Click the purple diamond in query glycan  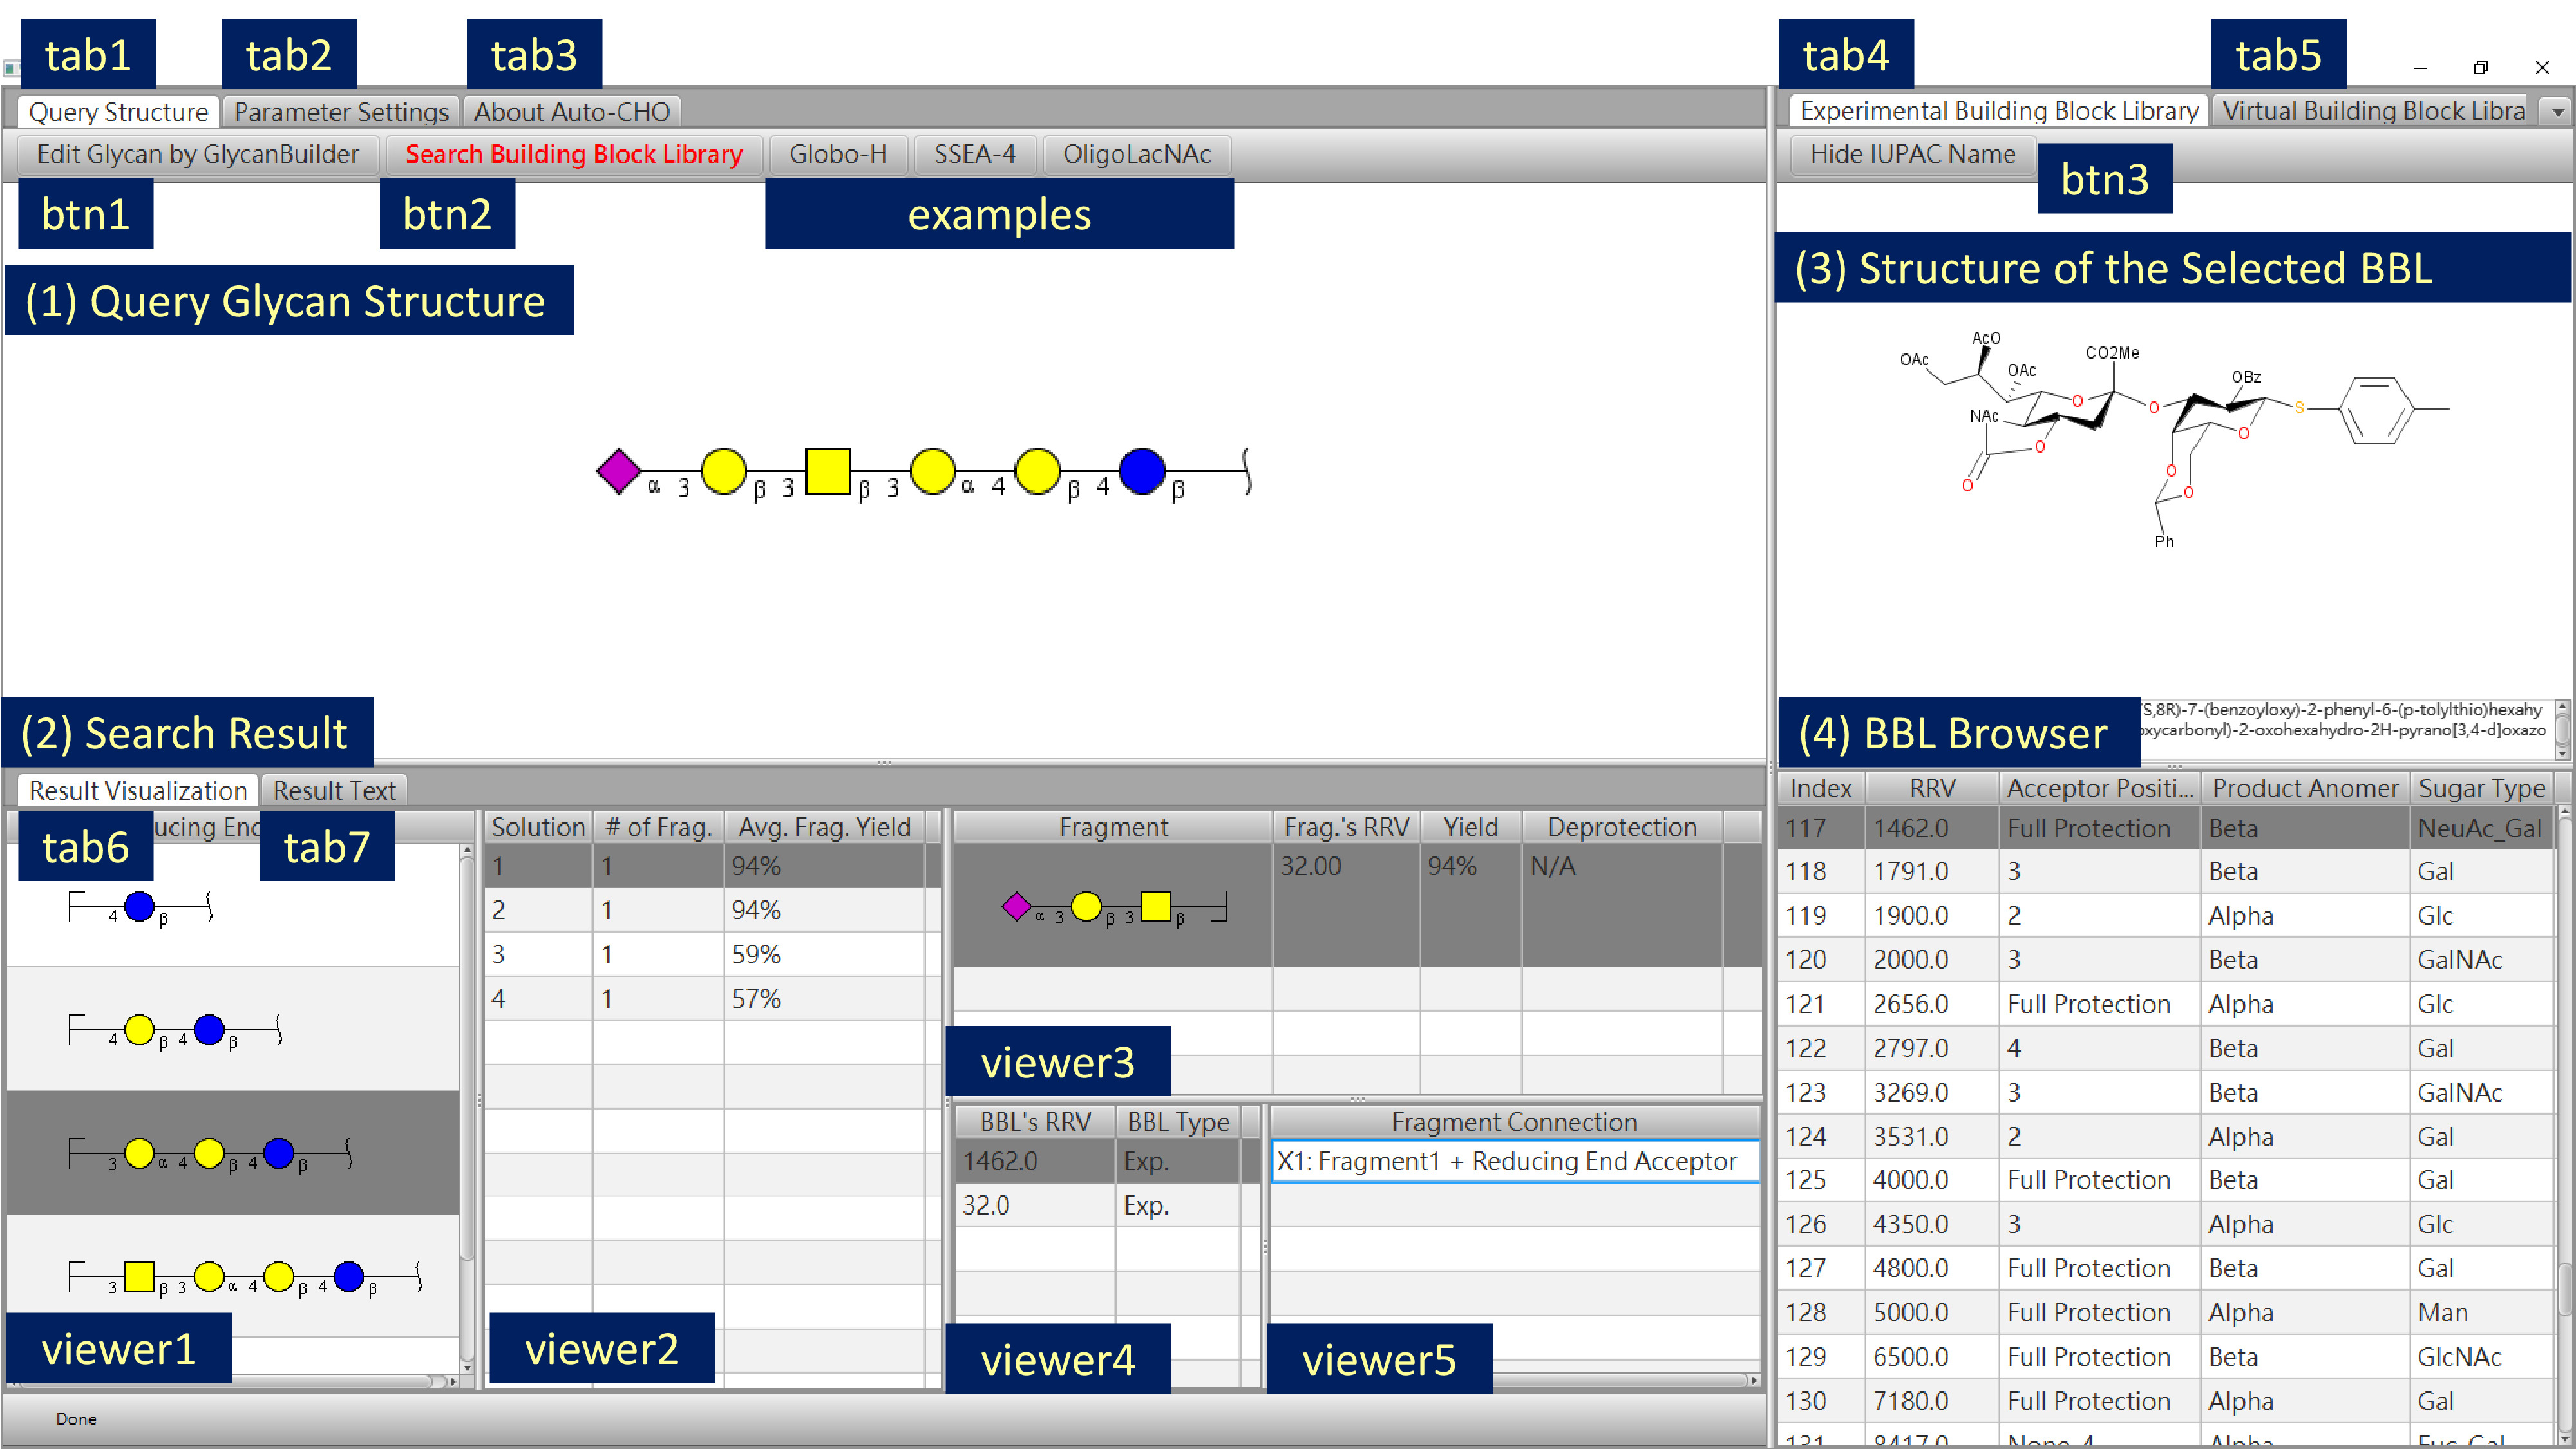pos(618,471)
